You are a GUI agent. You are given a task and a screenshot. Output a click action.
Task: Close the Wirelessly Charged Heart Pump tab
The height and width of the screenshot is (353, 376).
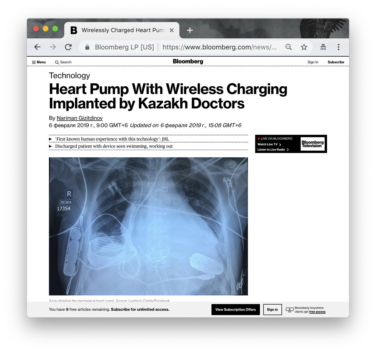pos(172,30)
